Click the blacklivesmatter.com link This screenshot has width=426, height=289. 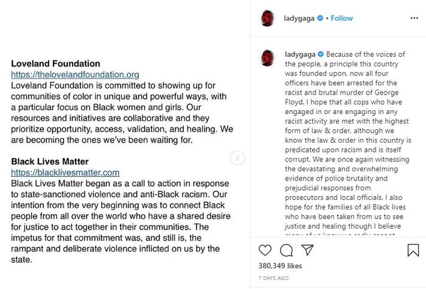coord(65,173)
